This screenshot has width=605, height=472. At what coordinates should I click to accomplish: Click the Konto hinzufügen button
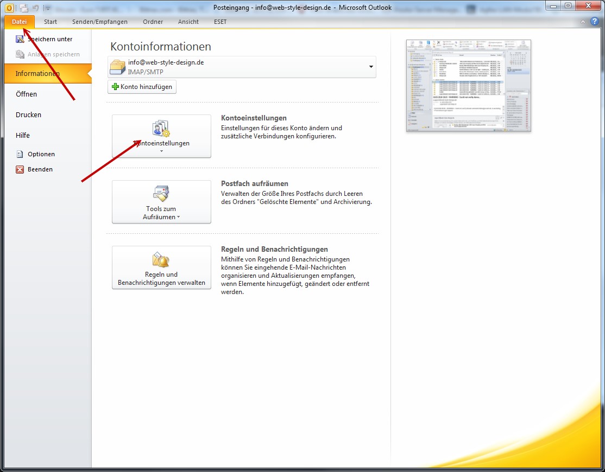tap(142, 87)
